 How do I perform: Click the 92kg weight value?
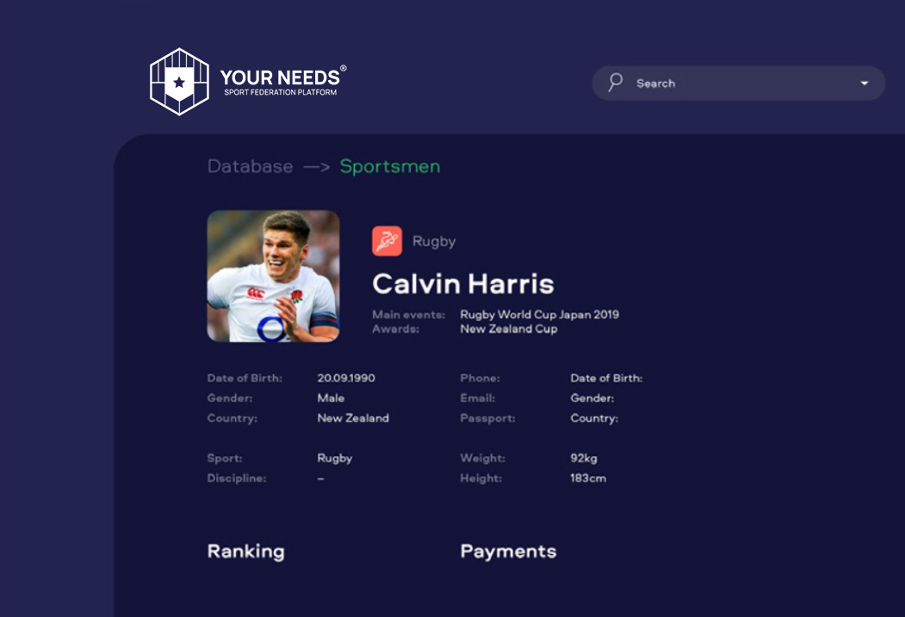tap(584, 459)
